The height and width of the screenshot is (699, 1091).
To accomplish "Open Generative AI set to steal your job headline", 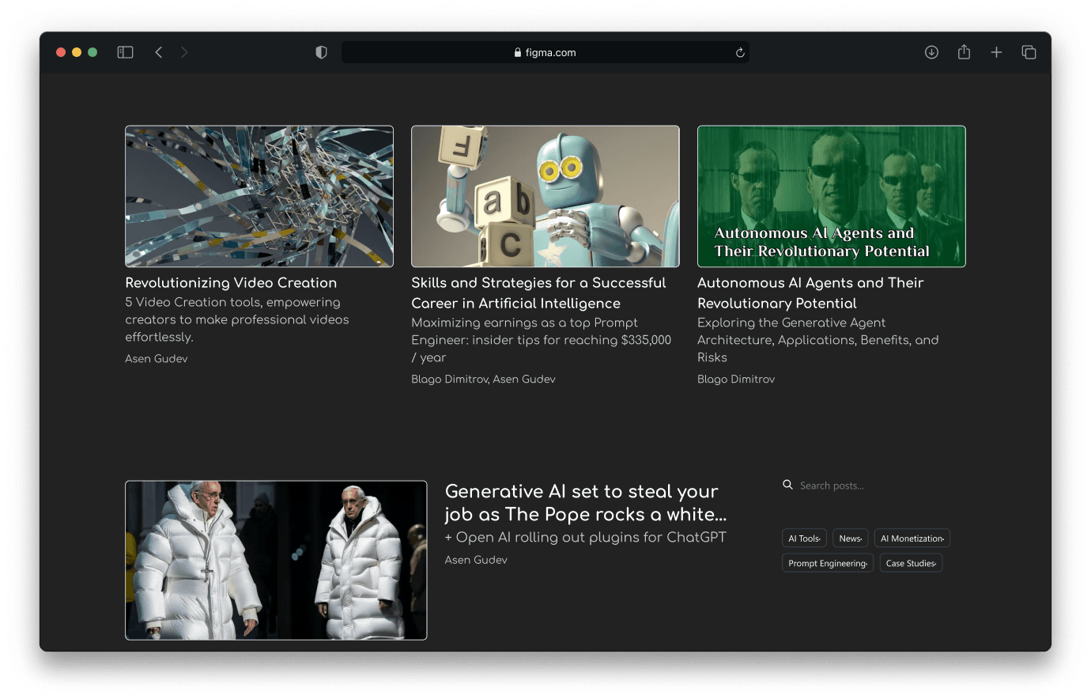I will (x=586, y=503).
